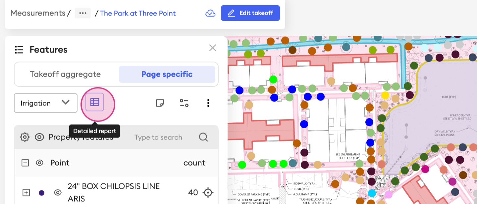The image size is (477, 204).
Task: Click the Edit takeoff button
Action: point(250,13)
